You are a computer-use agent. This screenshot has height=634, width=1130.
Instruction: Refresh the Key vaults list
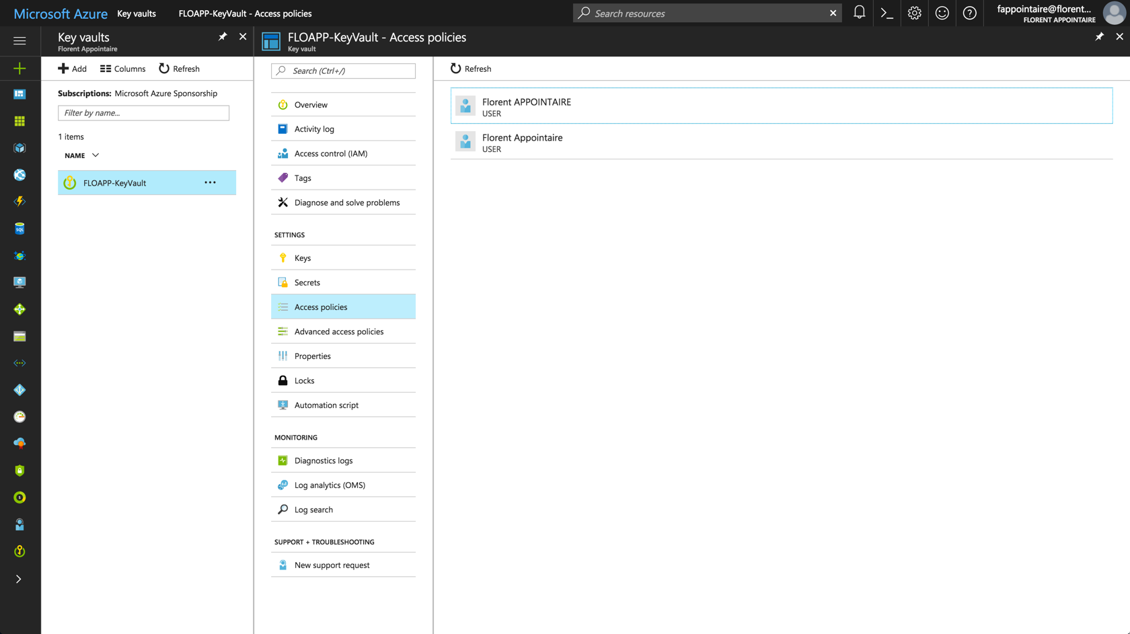point(179,69)
